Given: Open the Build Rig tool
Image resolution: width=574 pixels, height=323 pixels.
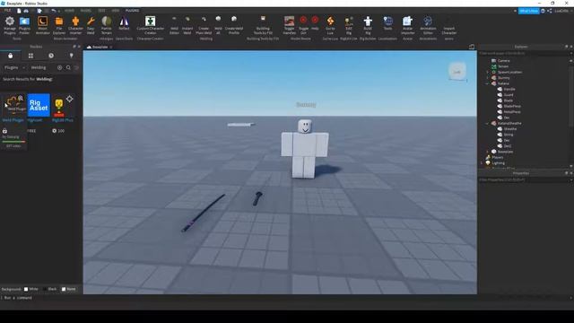Looking at the screenshot, I should [x=368, y=25].
